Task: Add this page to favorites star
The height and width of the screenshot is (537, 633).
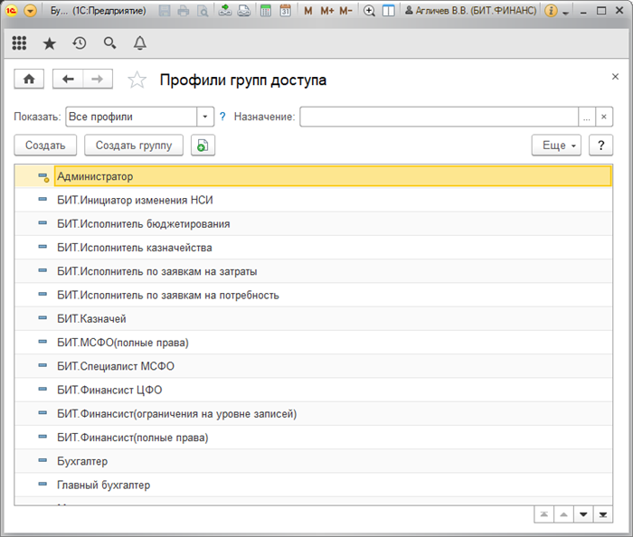Action: (x=137, y=80)
